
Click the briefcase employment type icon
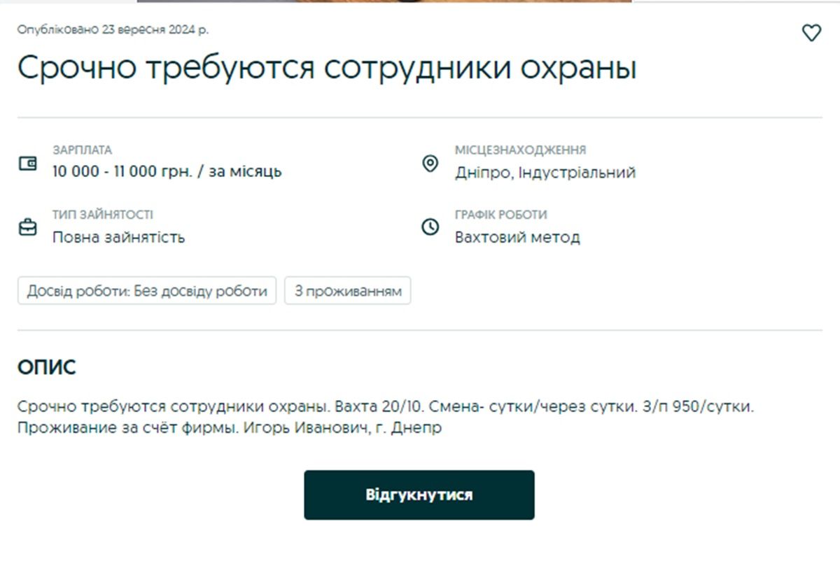27,227
